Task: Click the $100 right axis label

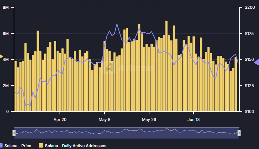Action: tap(249, 111)
